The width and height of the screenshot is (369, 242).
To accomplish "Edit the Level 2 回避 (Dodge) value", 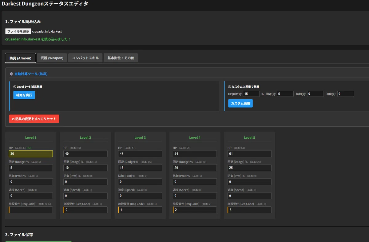I will coord(85,168).
